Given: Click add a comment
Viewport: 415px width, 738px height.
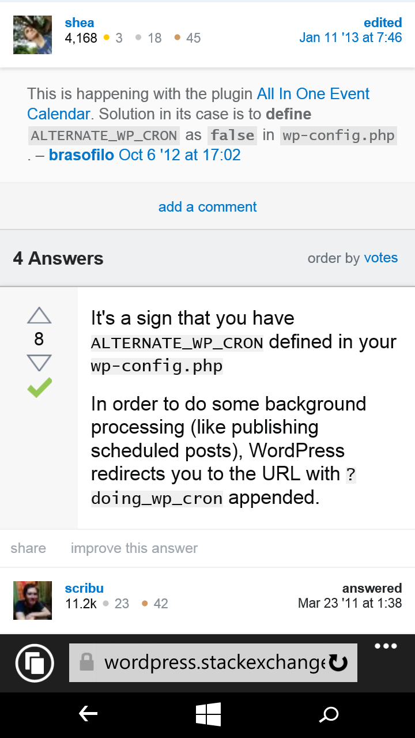Looking at the screenshot, I should pos(207,207).
